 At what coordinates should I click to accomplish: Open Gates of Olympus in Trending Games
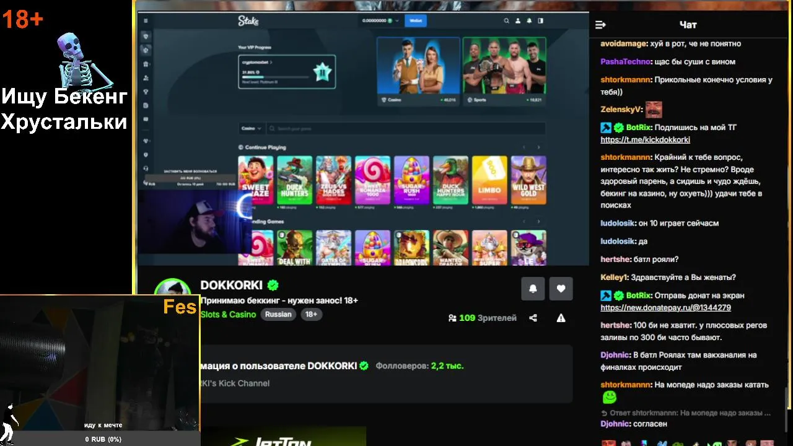333,248
